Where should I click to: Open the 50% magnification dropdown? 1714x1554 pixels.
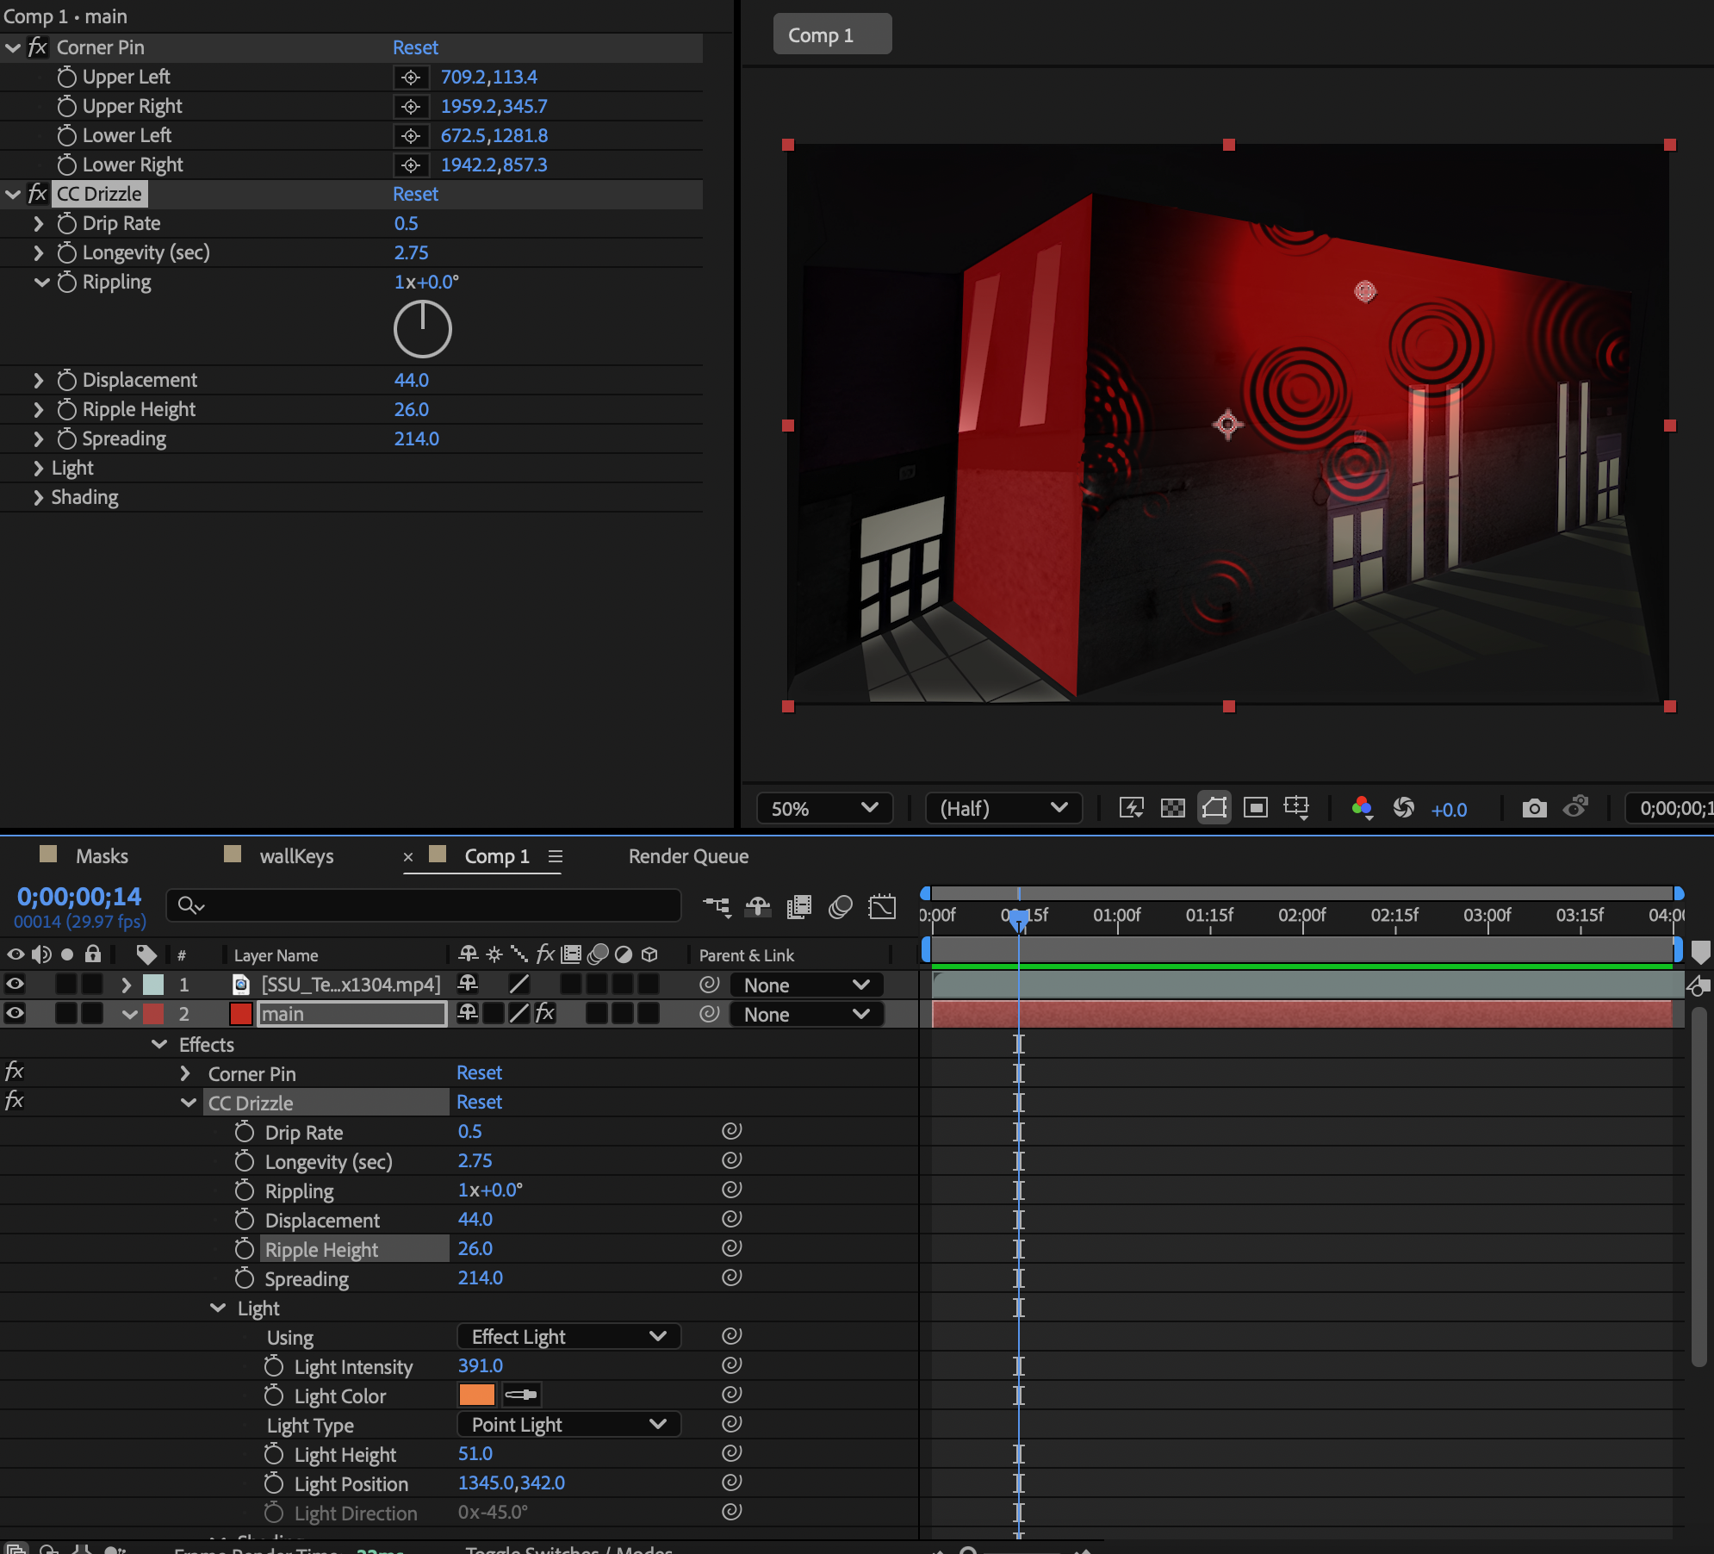[x=823, y=807]
